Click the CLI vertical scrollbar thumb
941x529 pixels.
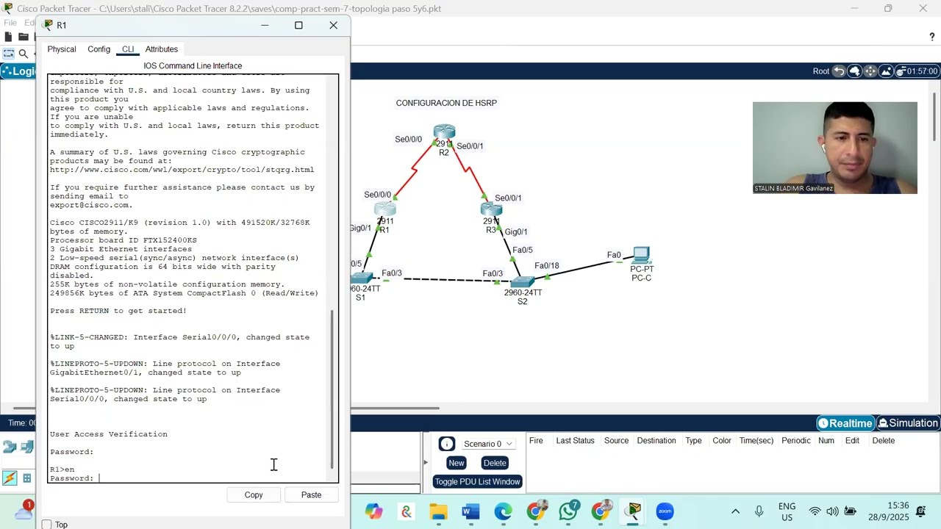click(332, 389)
